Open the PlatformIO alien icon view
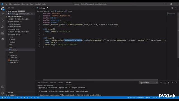The height and width of the screenshot is (101, 179). coord(3,39)
